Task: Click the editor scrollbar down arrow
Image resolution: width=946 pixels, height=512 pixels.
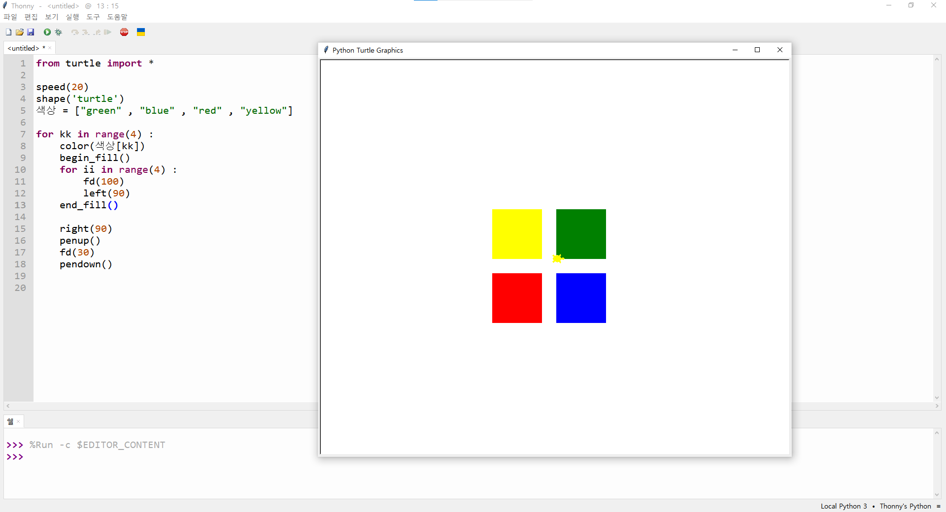Action: click(937, 398)
